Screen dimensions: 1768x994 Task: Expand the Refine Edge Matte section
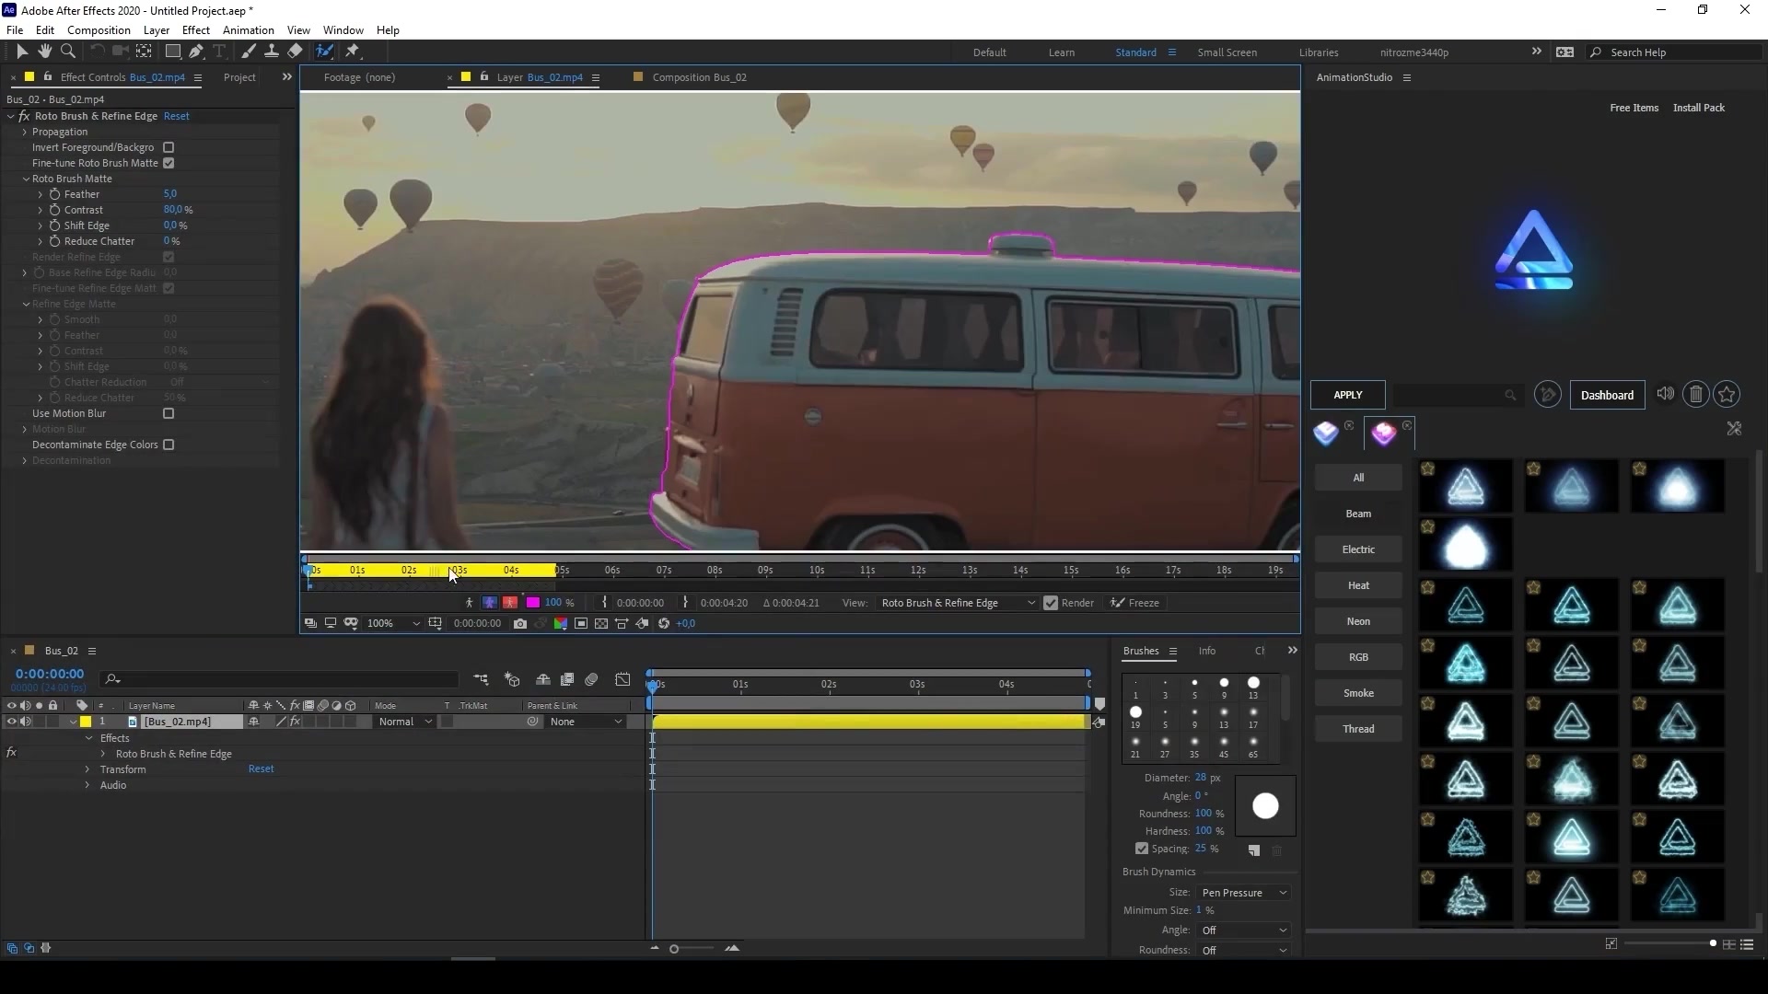[x=26, y=304]
